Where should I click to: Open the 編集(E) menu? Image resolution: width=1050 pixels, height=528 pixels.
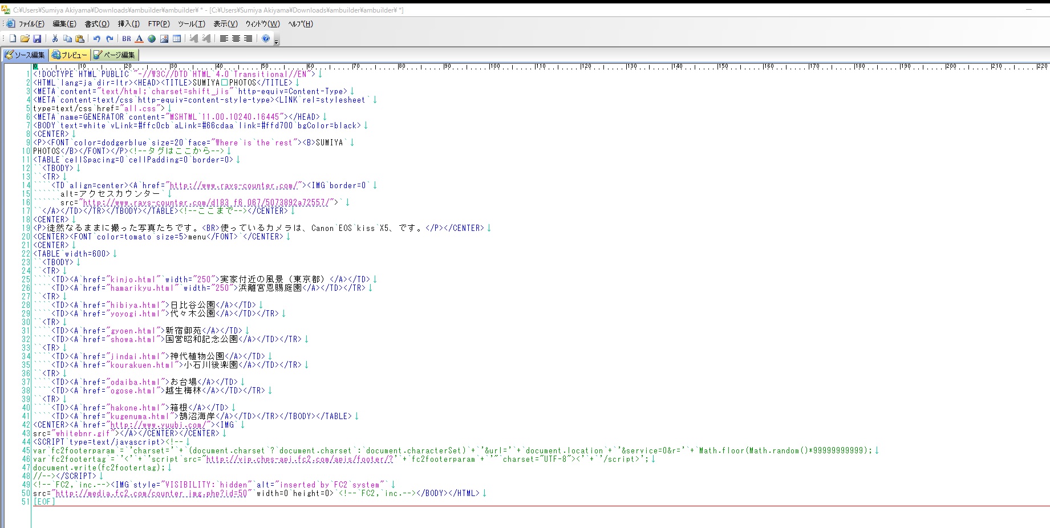64,24
